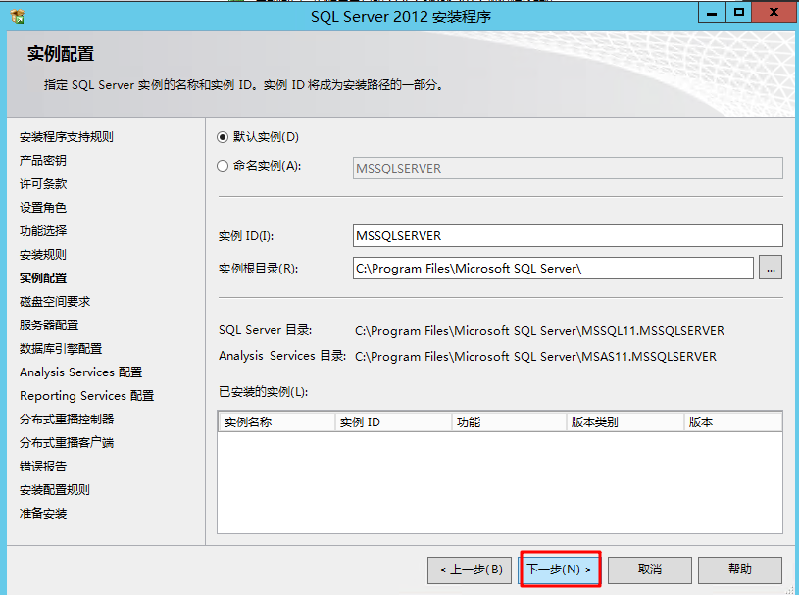This screenshot has width=799, height=595.
Task: Select the 准备安装 step
Action: tap(43, 513)
